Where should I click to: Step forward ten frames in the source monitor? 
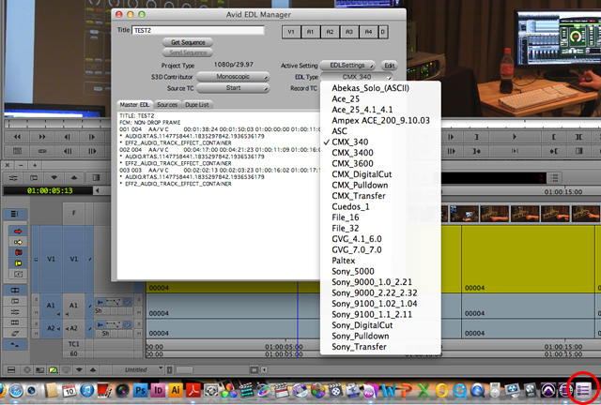[x=92, y=151]
